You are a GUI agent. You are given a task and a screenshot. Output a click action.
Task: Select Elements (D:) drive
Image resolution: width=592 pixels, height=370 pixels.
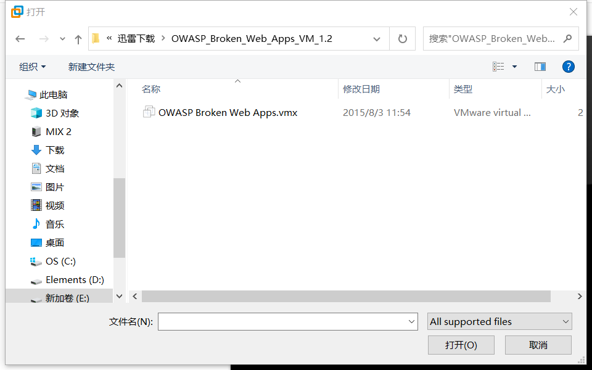tap(75, 280)
